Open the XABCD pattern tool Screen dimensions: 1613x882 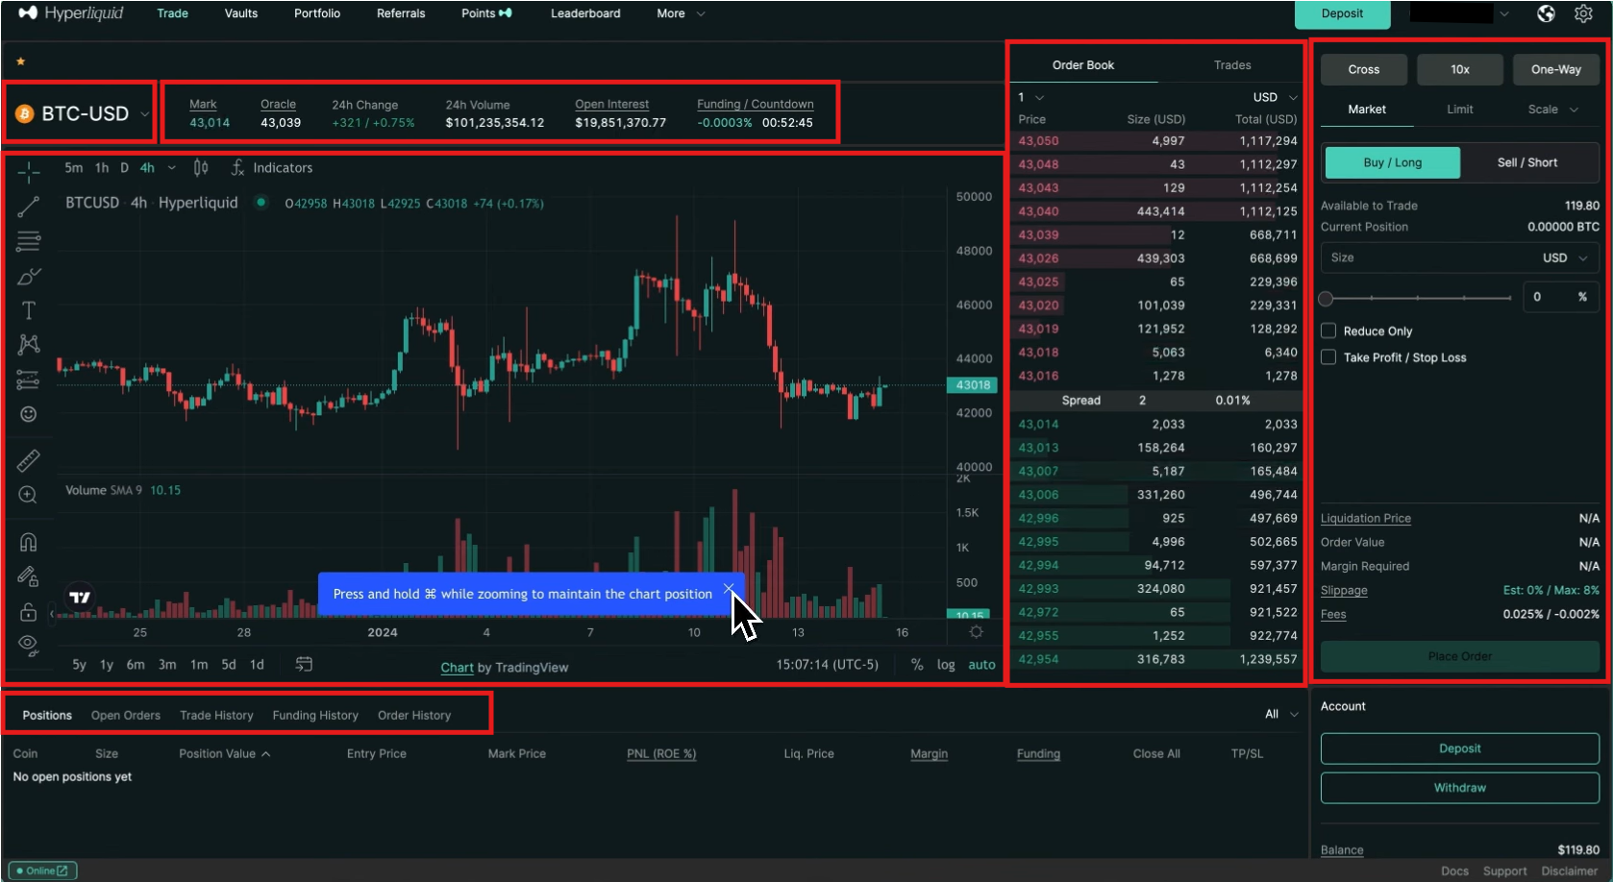[x=28, y=344]
